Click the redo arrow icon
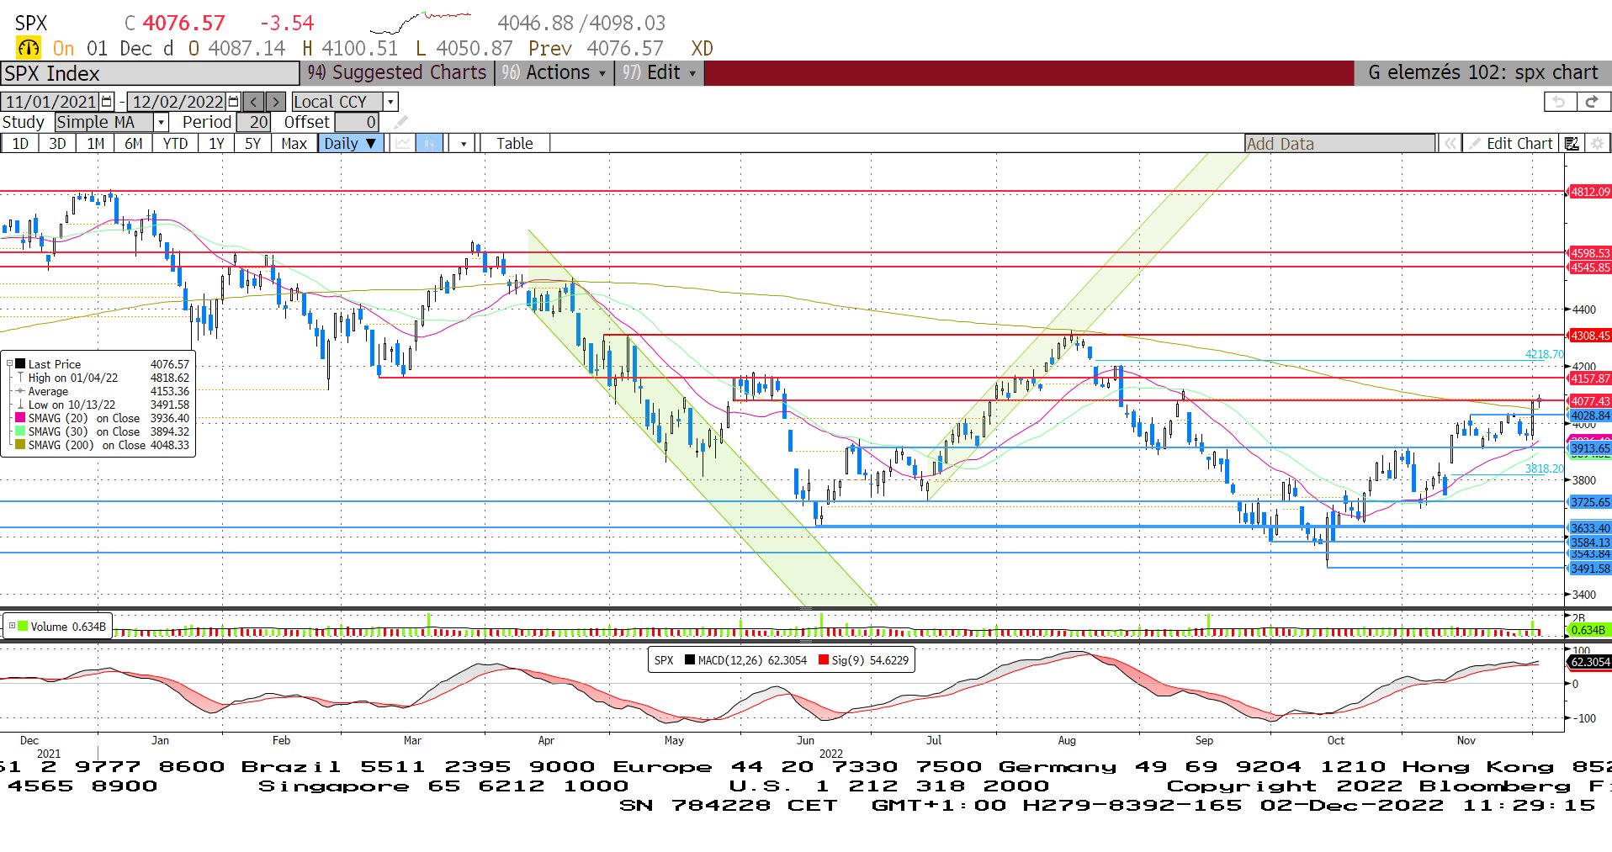 [x=1593, y=102]
